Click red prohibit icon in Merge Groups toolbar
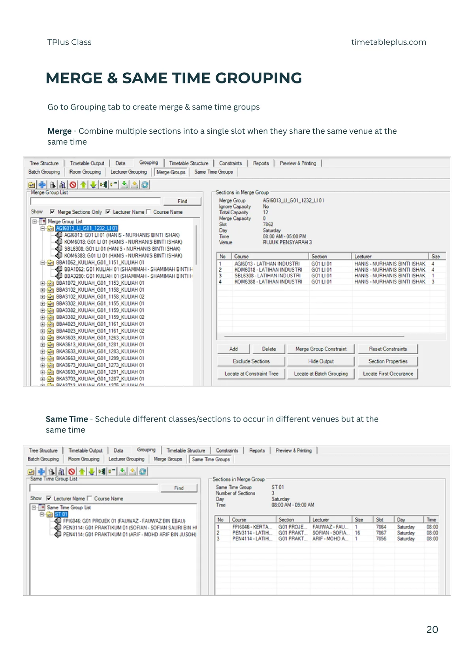Viewport: 474px width, 671px height. click(x=73, y=185)
